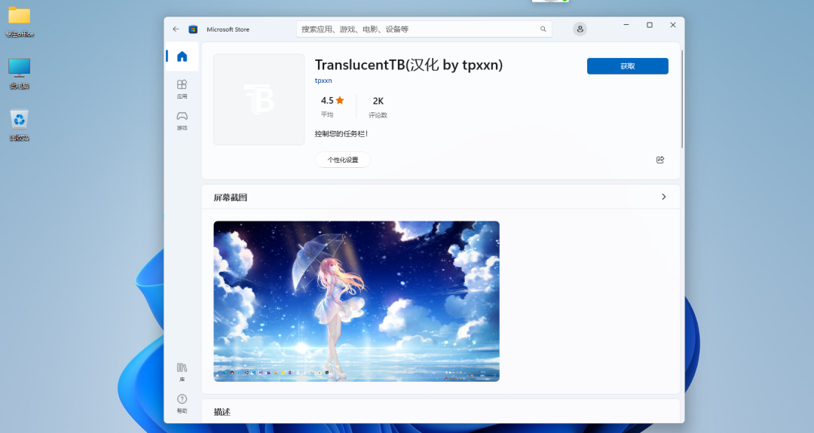814x433 pixels.
Task: Close the Microsoft Store window
Action: [x=673, y=25]
